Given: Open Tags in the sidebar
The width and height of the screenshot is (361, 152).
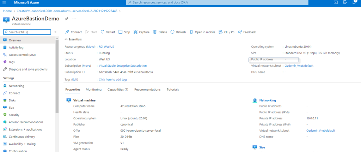Looking at the screenshot, I should (12, 62).
